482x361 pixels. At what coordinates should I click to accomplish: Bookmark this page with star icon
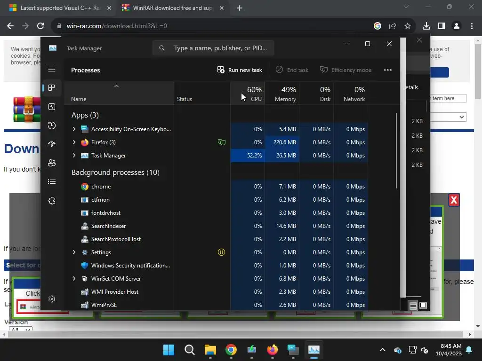pos(408,26)
